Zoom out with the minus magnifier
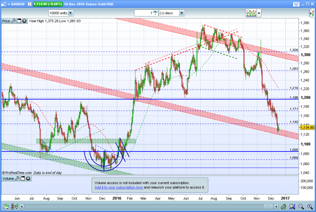Image resolution: width=316 pixels, height=212 pixels. pyautogui.click(x=301, y=206)
